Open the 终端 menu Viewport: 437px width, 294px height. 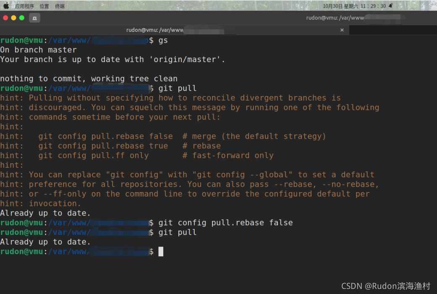click(60, 5)
